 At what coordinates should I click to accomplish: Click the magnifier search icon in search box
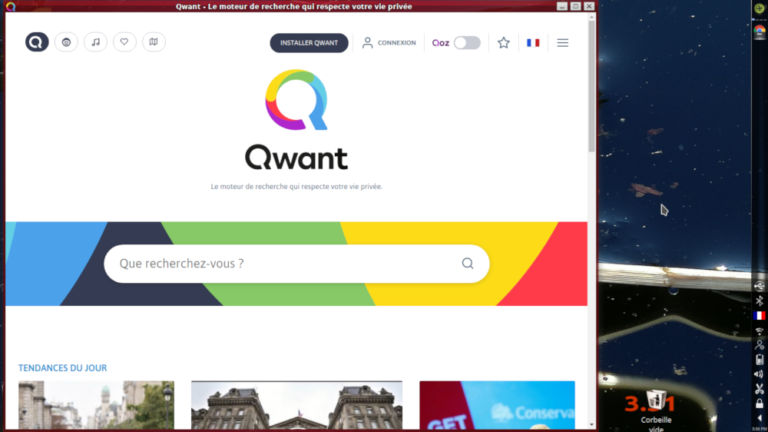click(x=468, y=264)
